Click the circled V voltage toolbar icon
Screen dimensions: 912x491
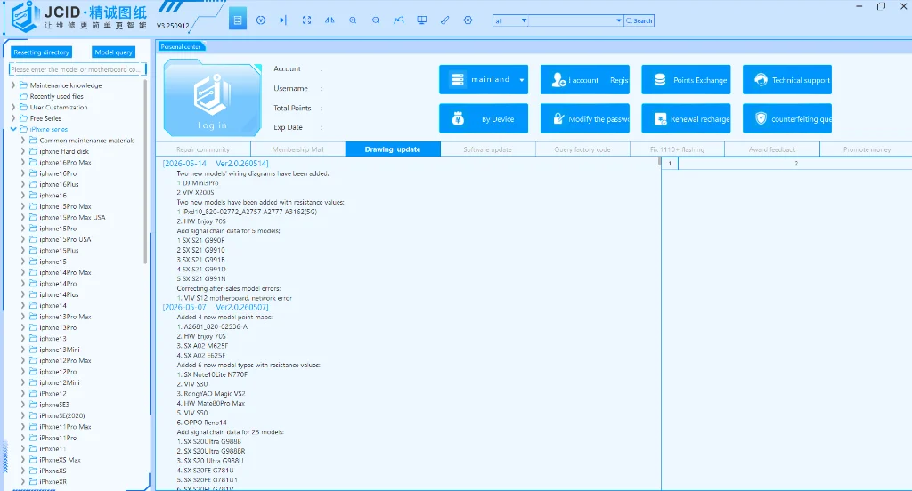pyautogui.click(x=261, y=20)
